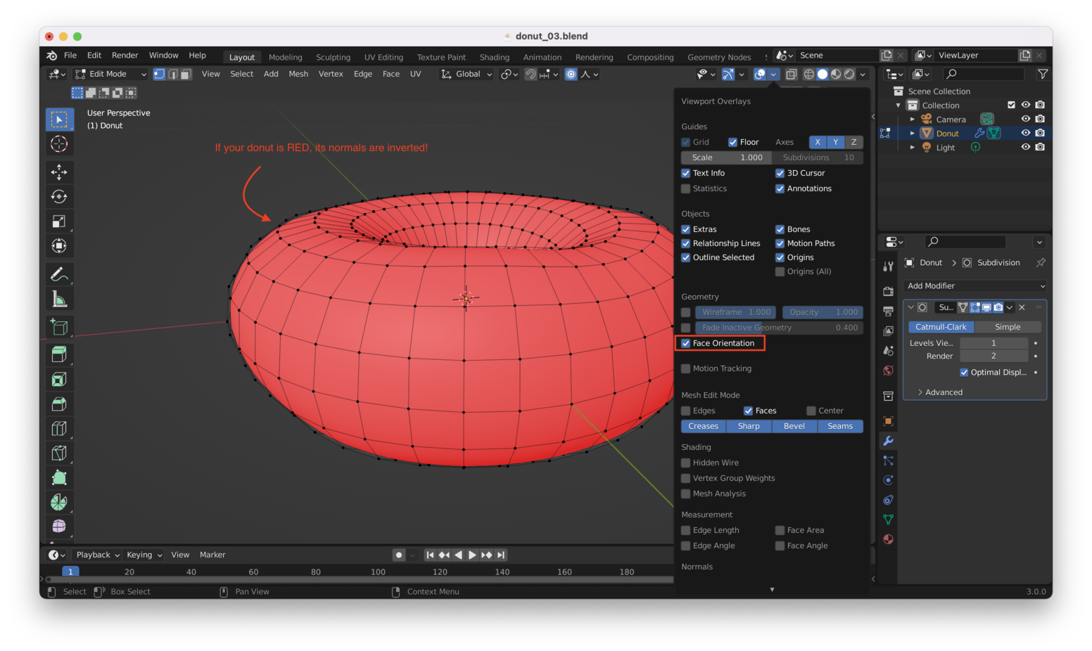Activate the 3D Cursor tool
This screenshot has height=651, width=1092.
(59, 144)
